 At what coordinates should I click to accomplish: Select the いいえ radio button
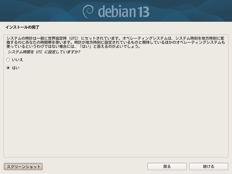[8, 60]
